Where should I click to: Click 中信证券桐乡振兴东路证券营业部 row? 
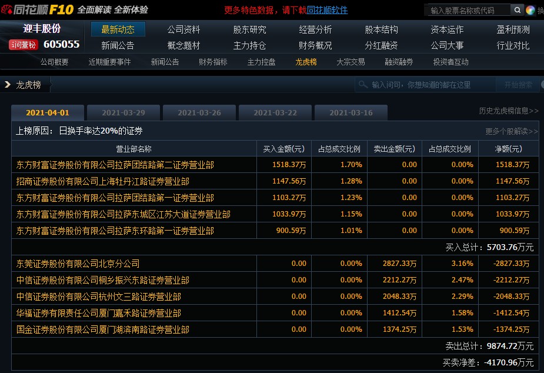[x=275, y=280]
